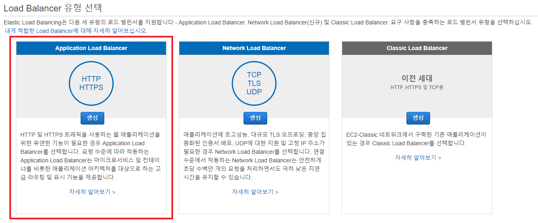Click the Elastic Load Balancing intro sentence

(268, 22)
